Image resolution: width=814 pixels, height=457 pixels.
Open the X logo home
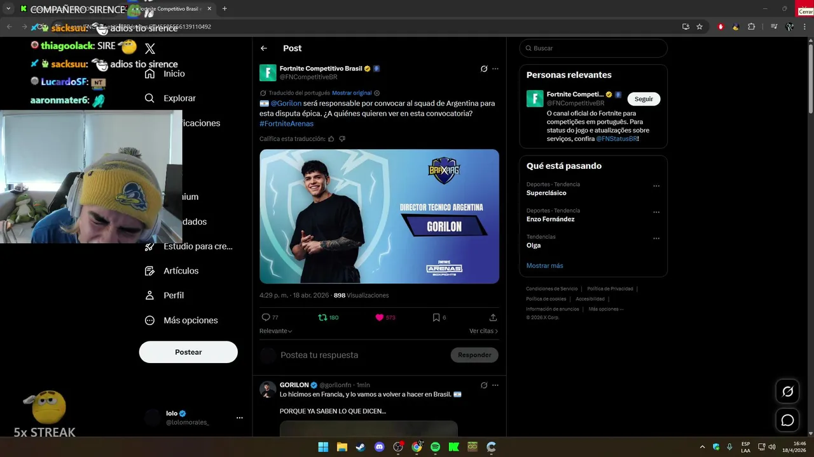(x=150, y=48)
